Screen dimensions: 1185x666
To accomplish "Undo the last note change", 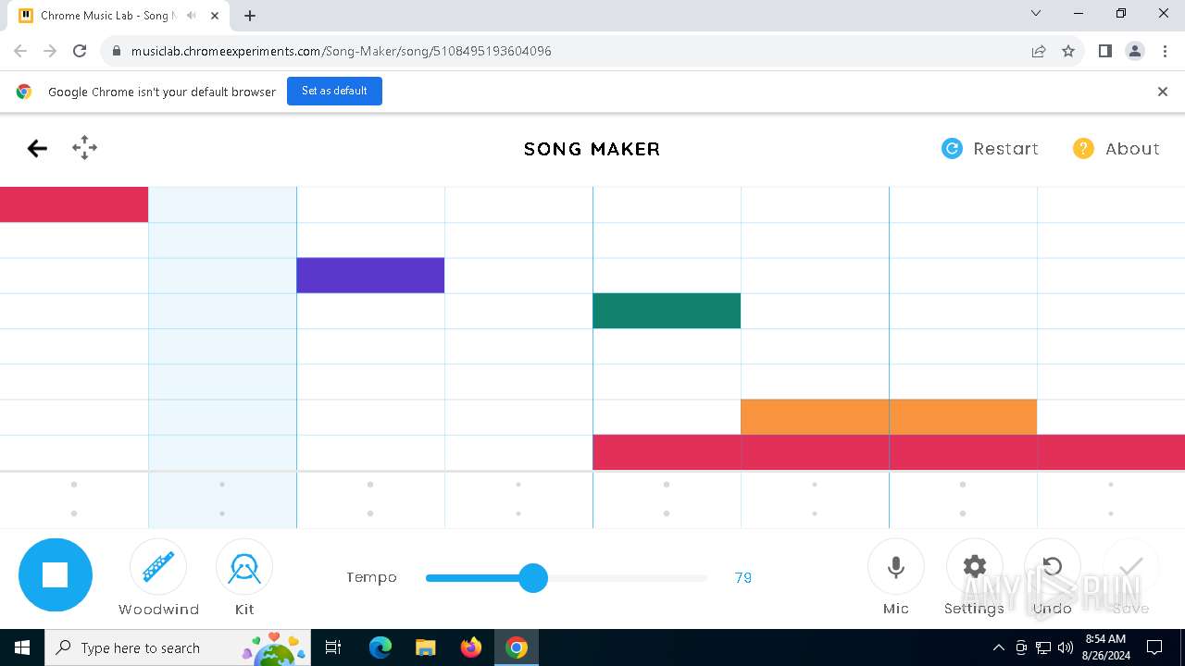I will click(1053, 567).
